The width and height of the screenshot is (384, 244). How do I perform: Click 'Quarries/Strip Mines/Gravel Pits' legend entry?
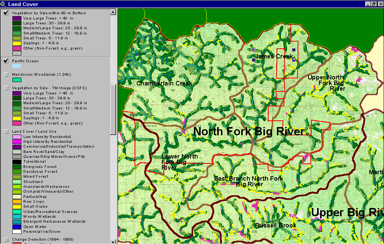tap(54, 157)
